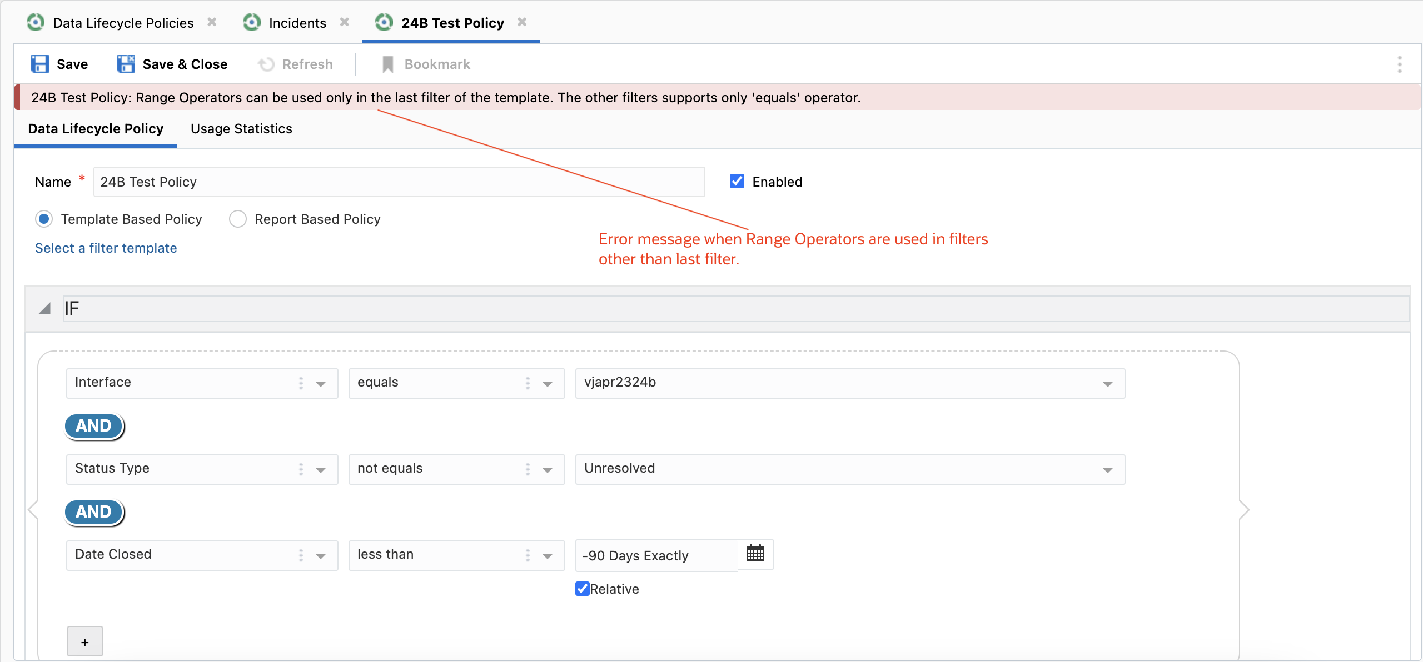Click into the policy Name input field
Image resolution: width=1423 pixels, height=662 pixels.
[x=399, y=182]
